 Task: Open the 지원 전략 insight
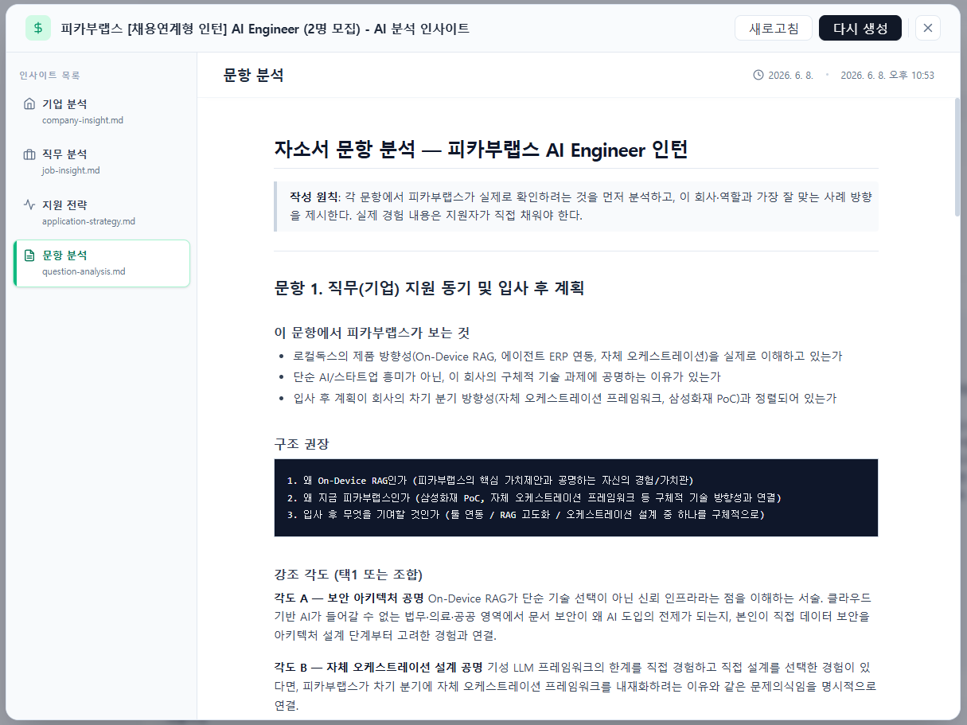[x=102, y=212]
